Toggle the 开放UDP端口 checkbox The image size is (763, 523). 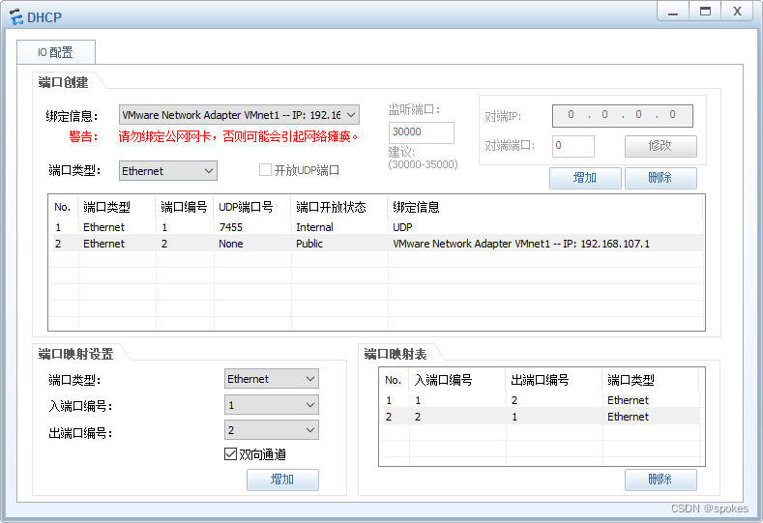tap(265, 170)
